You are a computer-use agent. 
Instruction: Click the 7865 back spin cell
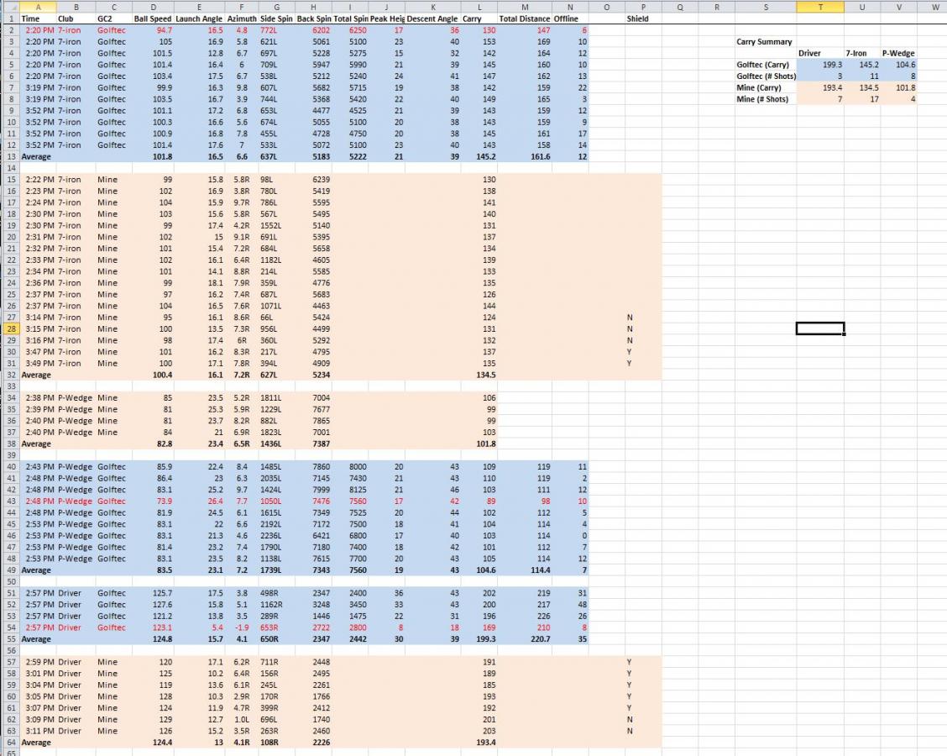[x=313, y=421]
